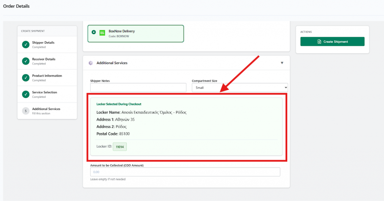Go to Shipper Details step
The width and height of the screenshot is (384, 201).
[x=43, y=43]
